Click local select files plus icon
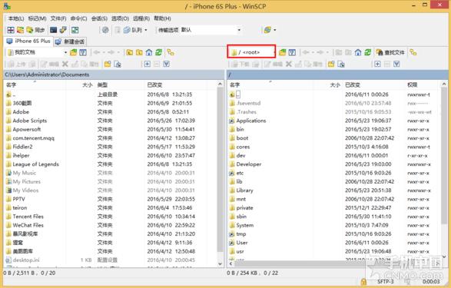 147,64
